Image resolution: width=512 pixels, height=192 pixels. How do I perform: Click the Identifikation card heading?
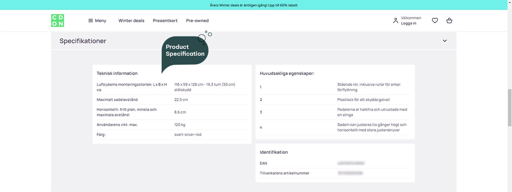[x=274, y=152]
